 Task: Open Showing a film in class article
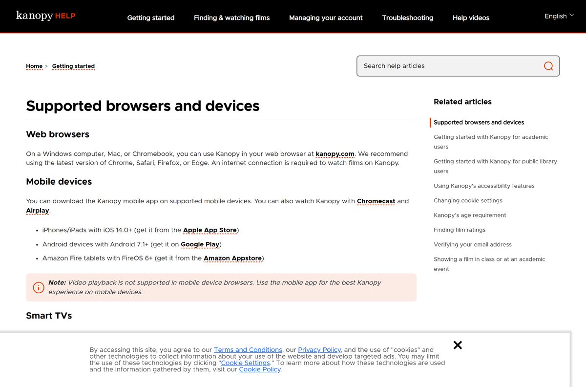[x=489, y=264]
